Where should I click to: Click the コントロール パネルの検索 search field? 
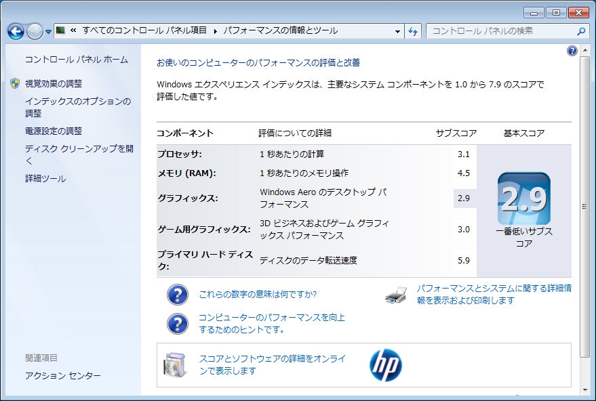tap(500, 31)
